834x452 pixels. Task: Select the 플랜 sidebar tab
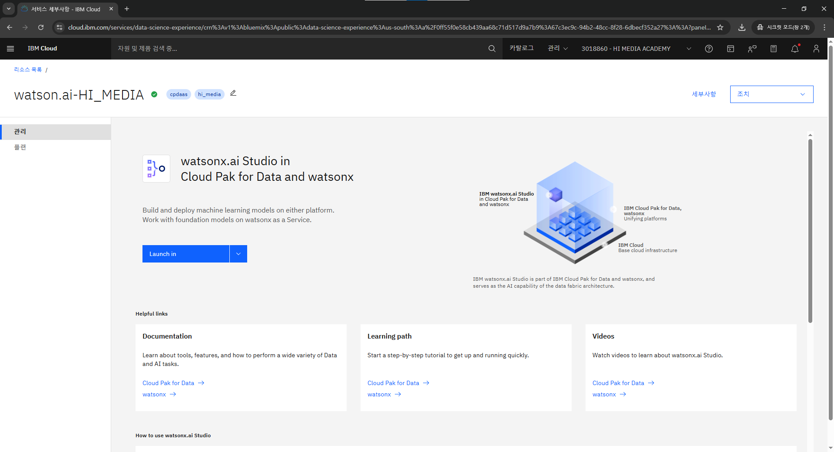(56, 147)
